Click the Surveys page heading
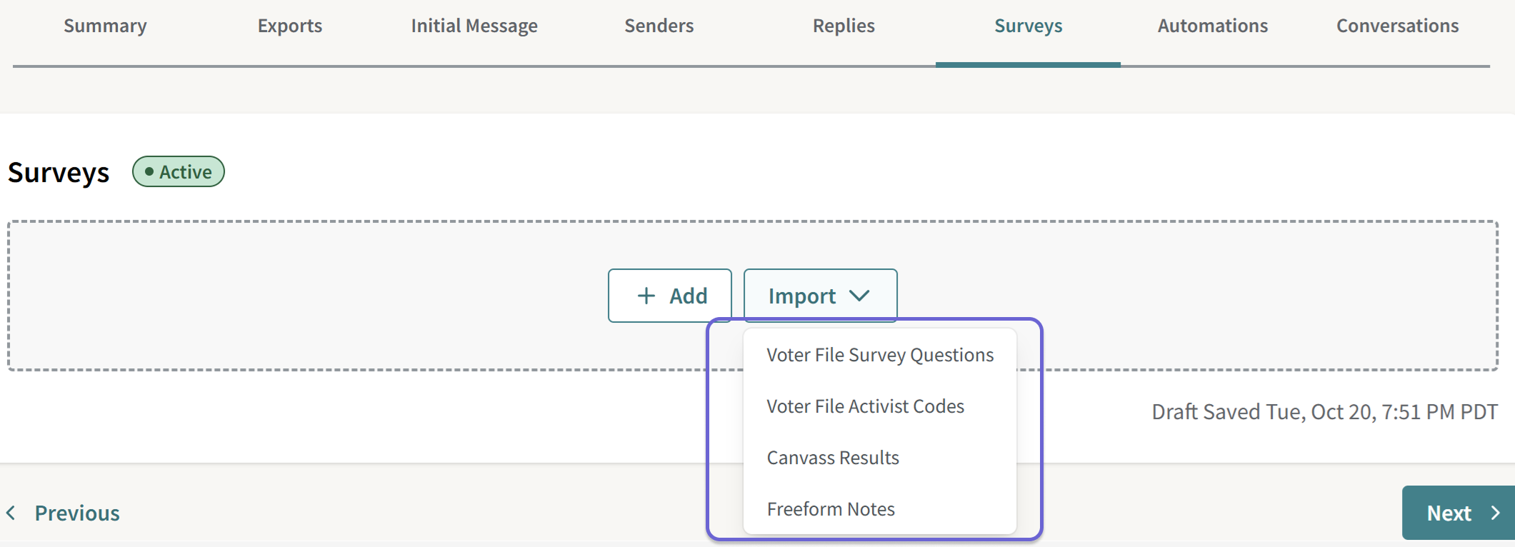 (x=59, y=173)
